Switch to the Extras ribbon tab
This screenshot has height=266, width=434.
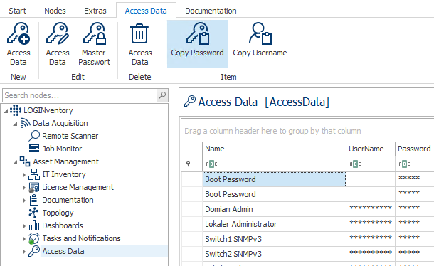point(95,11)
